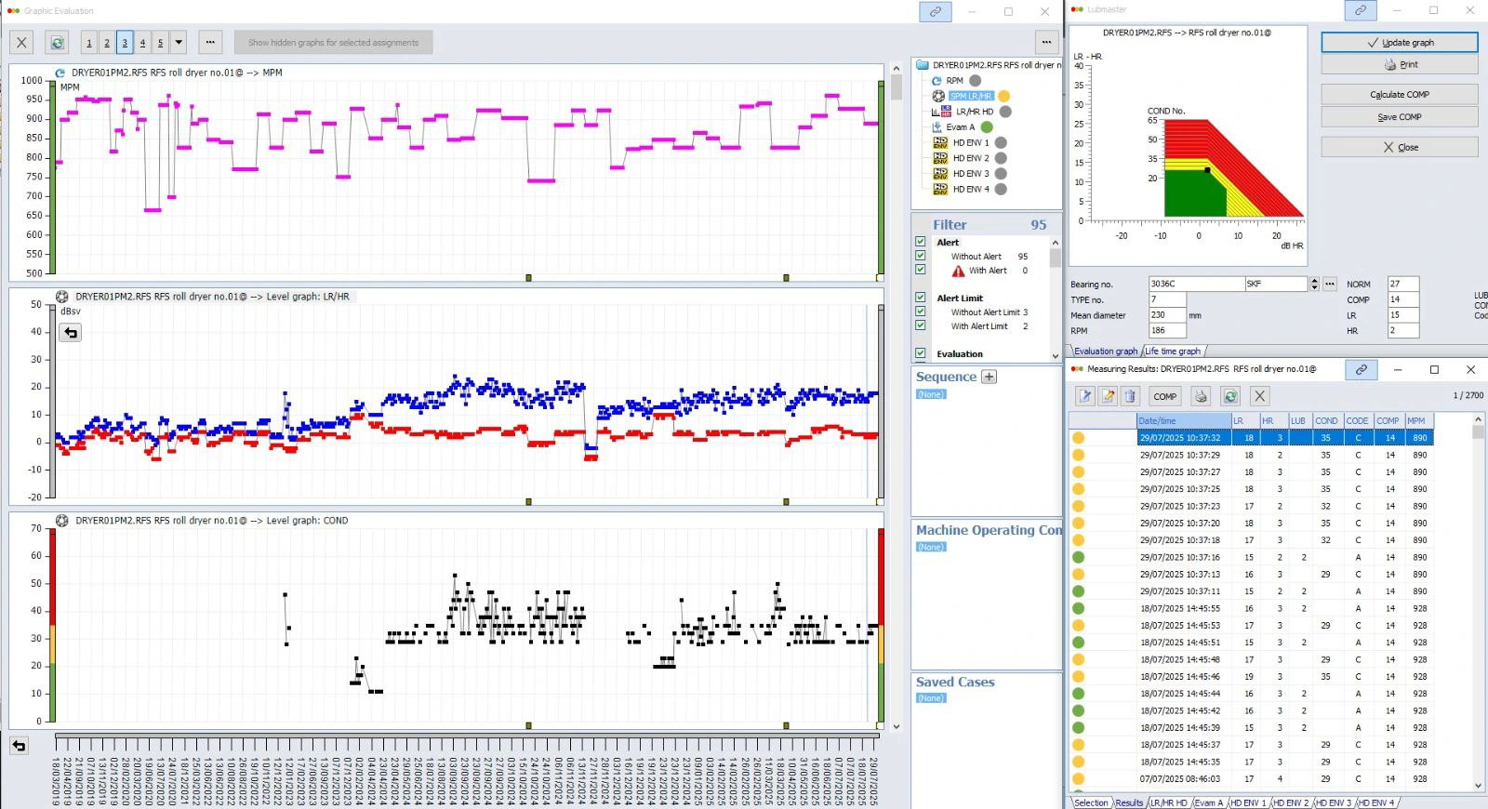
Task: Click the bearing manufacturer stepper arrows
Action: 1314,284
